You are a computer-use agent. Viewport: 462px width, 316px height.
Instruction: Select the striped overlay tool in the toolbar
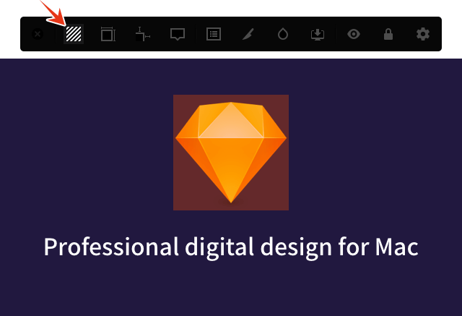pos(73,34)
